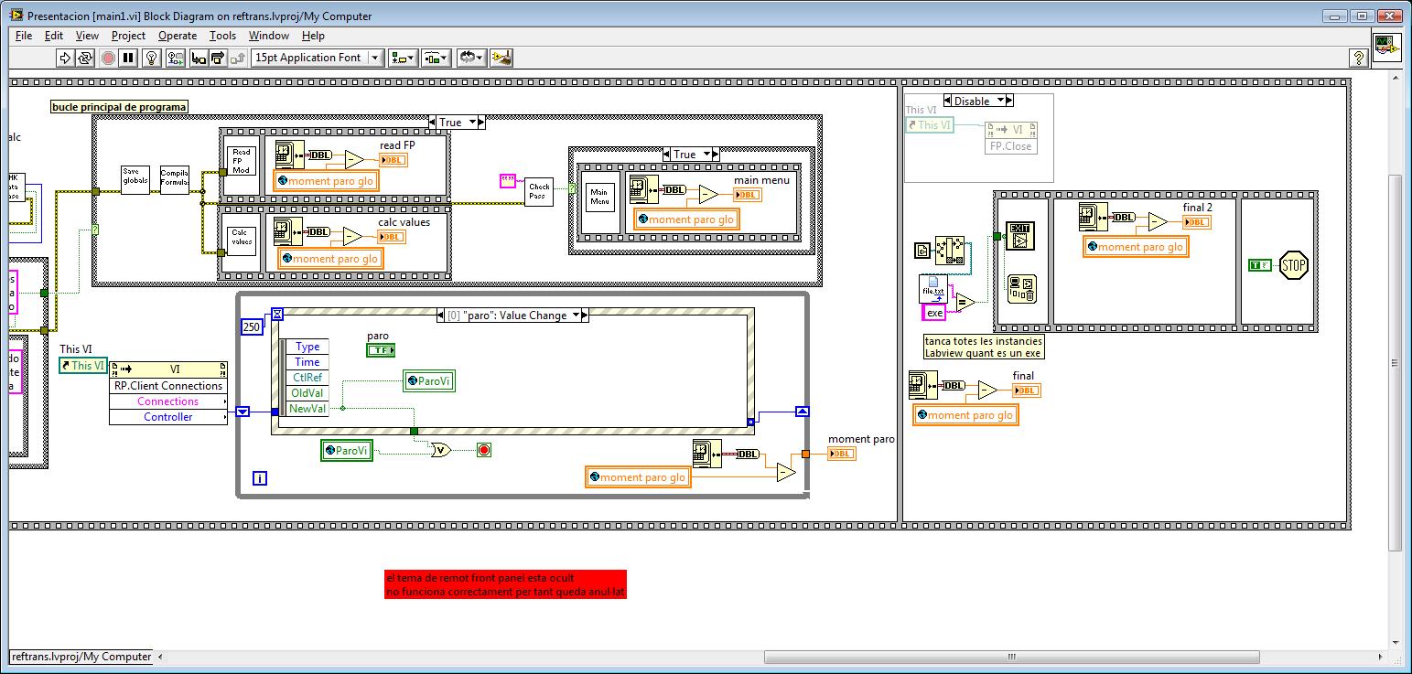Click the Pause button
This screenshot has height=674, width=1412.
click(129, 58)
